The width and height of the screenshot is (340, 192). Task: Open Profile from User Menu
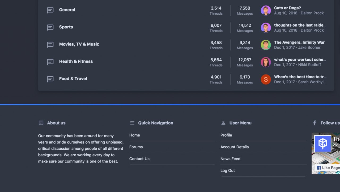coord(226,135)
